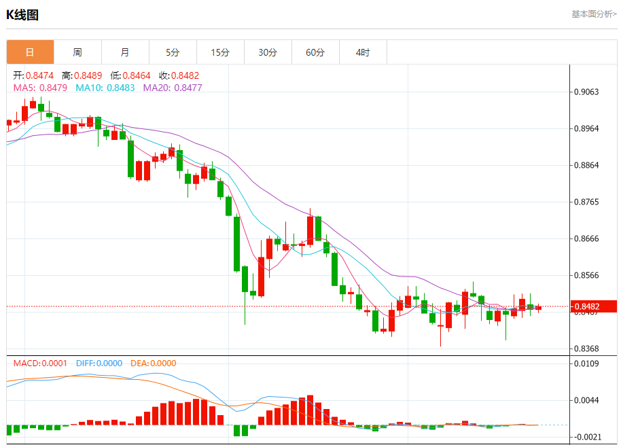The width and height of the screenshot is (621, 445).
Task: Click the DIFF:0.0000 indicator label
Action: [99, 363]
